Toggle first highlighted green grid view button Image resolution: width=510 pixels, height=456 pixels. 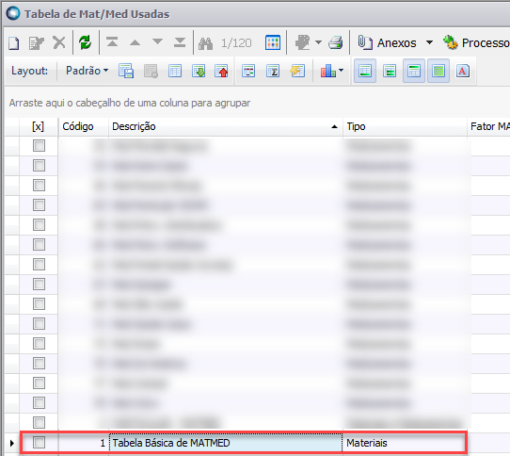[x=365, y=71]
